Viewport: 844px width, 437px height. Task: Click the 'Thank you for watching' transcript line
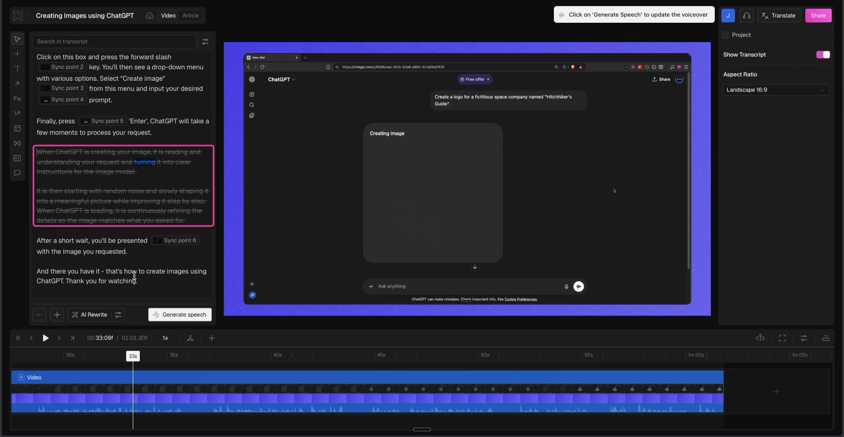click(x=102, y=281)
